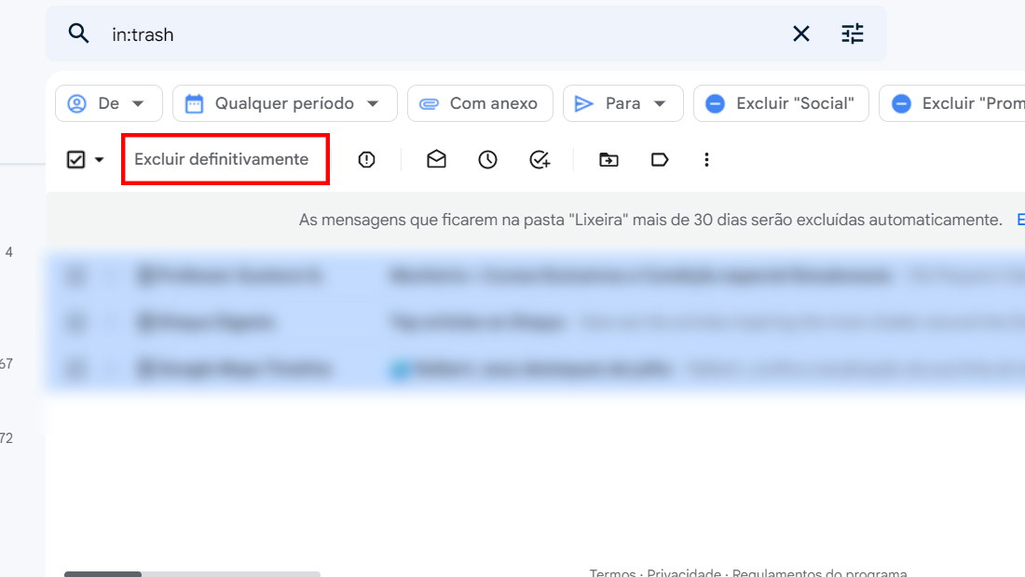This screenshot has width=1025, height=577.
Task: Toggle the Excluir "Prom…" filter chip
Action: 953,103
